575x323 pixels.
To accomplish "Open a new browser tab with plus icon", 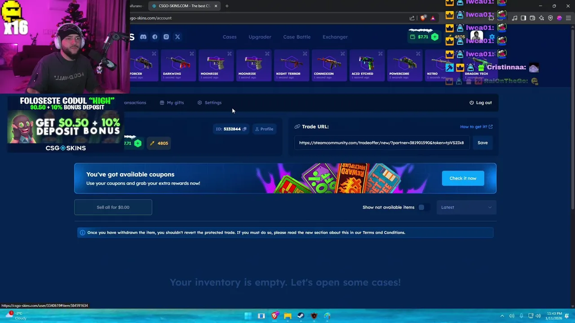I will pos(227,6).
